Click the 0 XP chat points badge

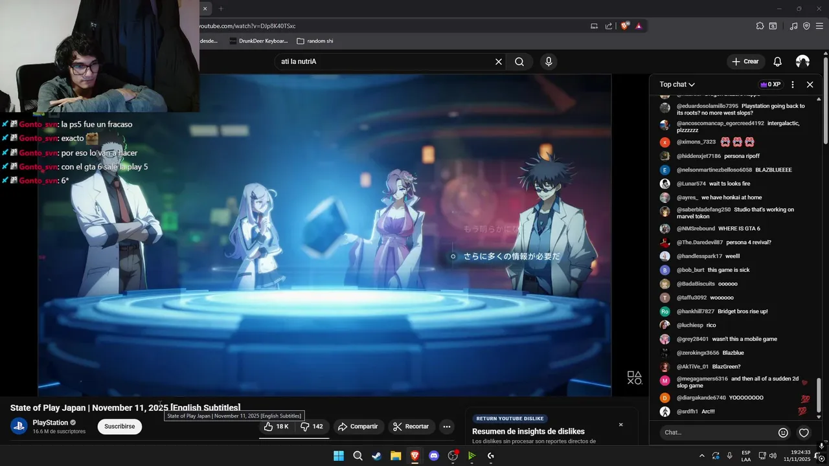click(770, 84)
